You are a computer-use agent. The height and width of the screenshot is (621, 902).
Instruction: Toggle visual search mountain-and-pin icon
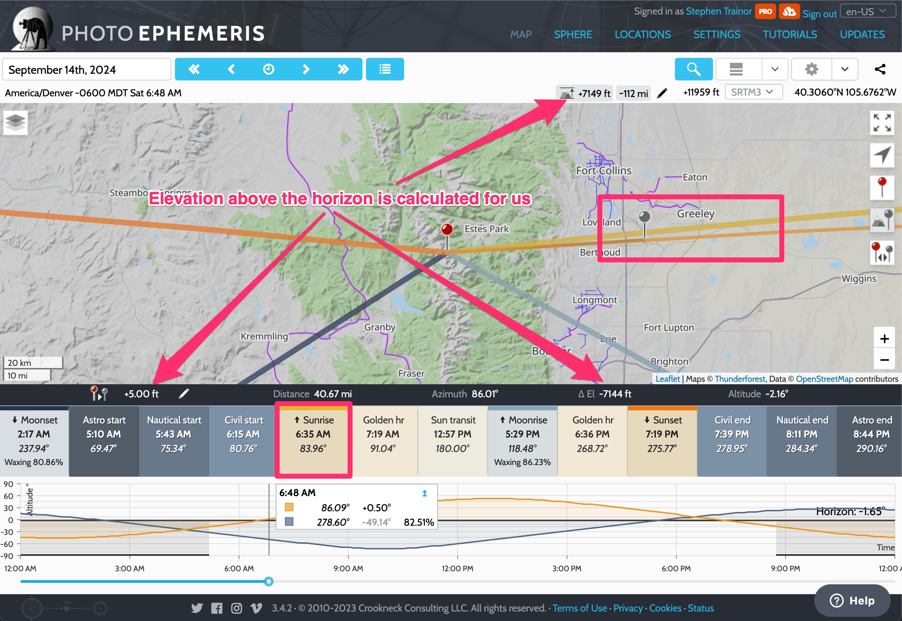pyautogui.click(x=882, y=220)
